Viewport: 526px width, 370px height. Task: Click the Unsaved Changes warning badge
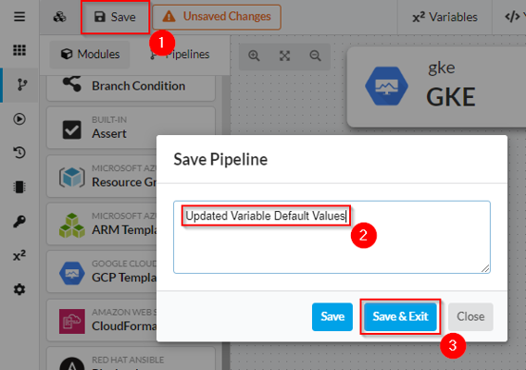(x=217, y=17)
